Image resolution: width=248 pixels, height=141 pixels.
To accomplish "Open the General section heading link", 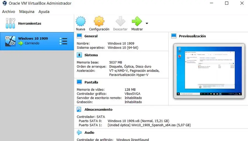I will tap(91, 36).
